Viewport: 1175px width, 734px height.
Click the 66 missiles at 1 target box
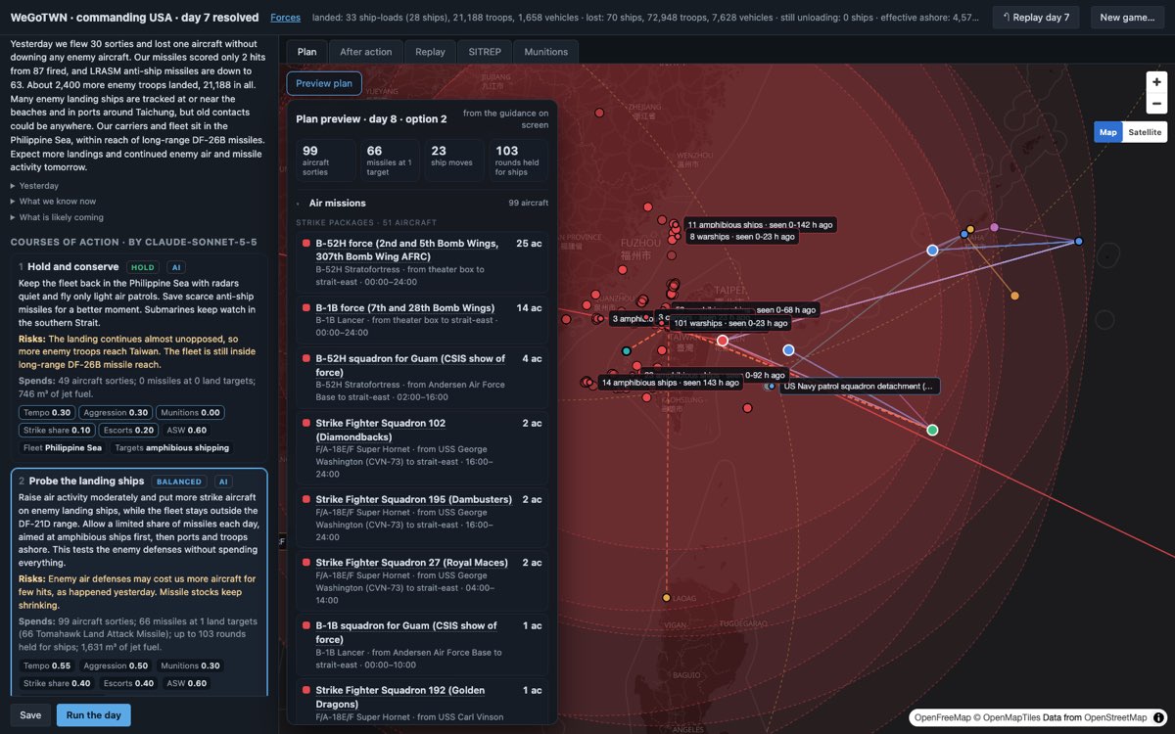pyautogui.click(x=390, y=160)
